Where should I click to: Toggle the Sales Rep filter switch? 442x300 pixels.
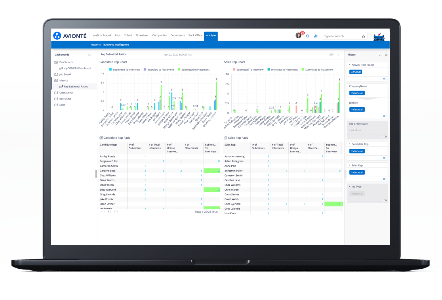tap(384, 179)
